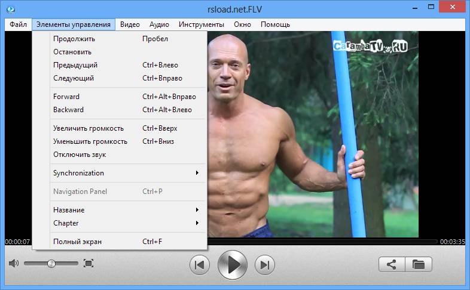This screenshot has height=290, width=470.
Task: Seek on the playback progress bar
Action: tap(322, 241)
